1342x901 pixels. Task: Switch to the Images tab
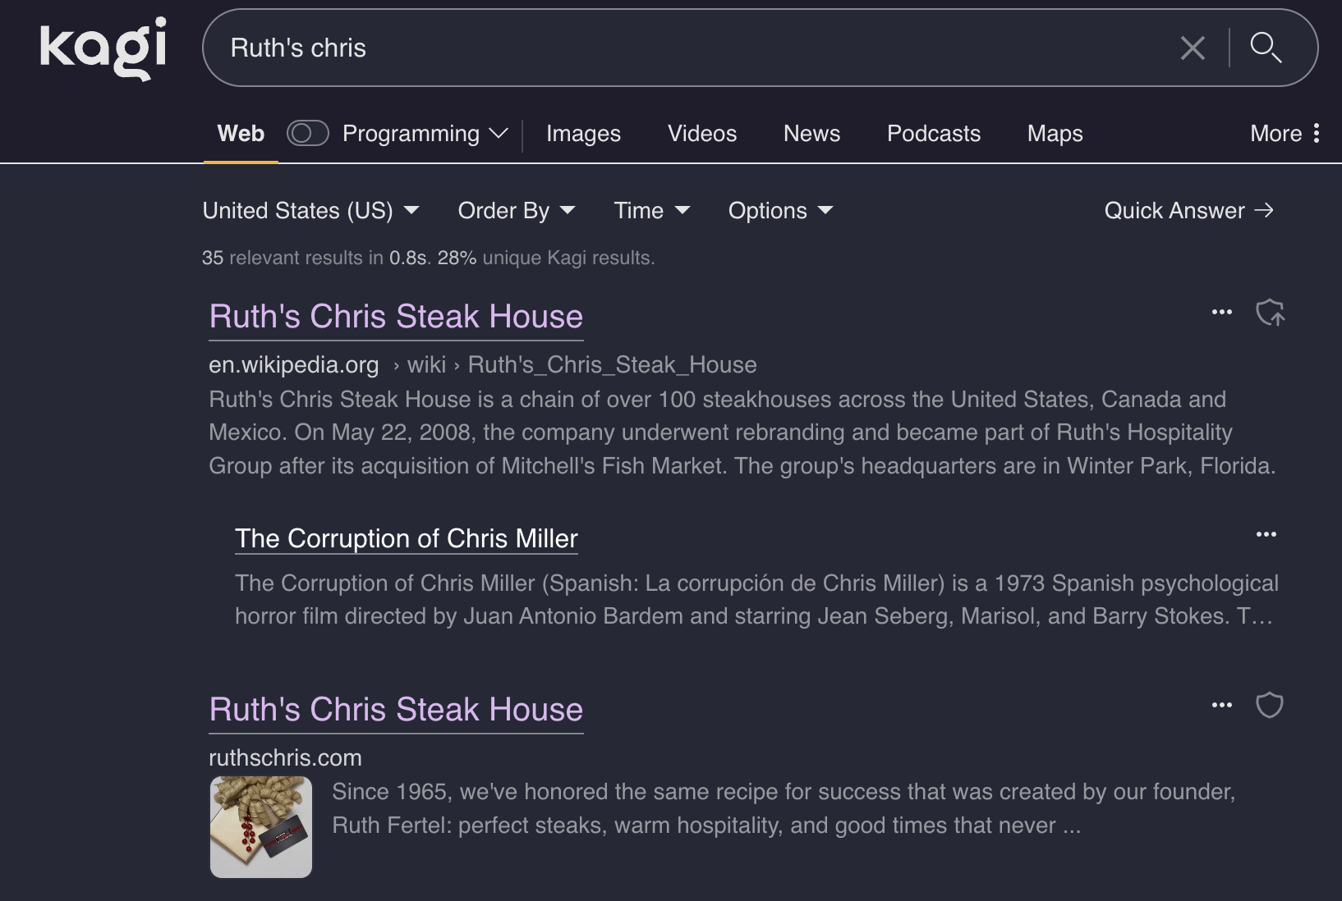tap(583, 134)
